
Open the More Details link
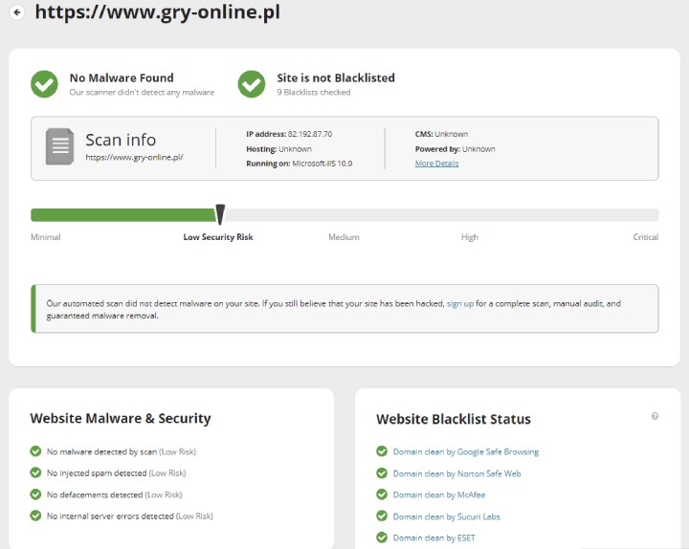click(x=436, y=164)
